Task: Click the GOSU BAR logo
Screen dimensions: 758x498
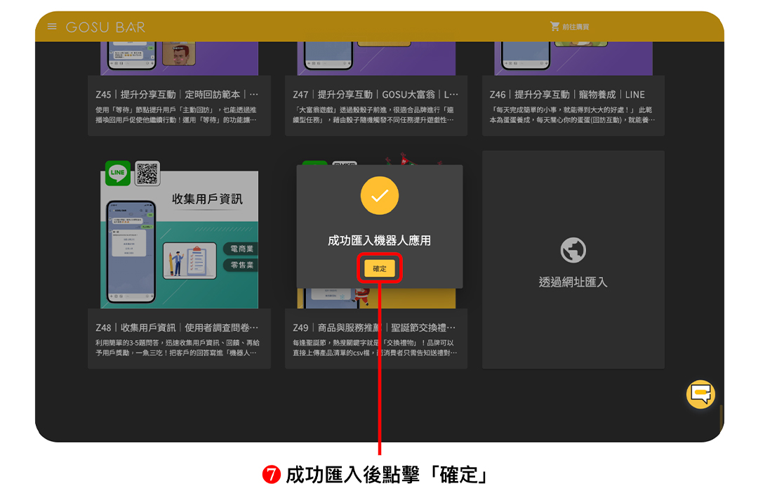Action: pyautogui.click(x=105, y=27)
